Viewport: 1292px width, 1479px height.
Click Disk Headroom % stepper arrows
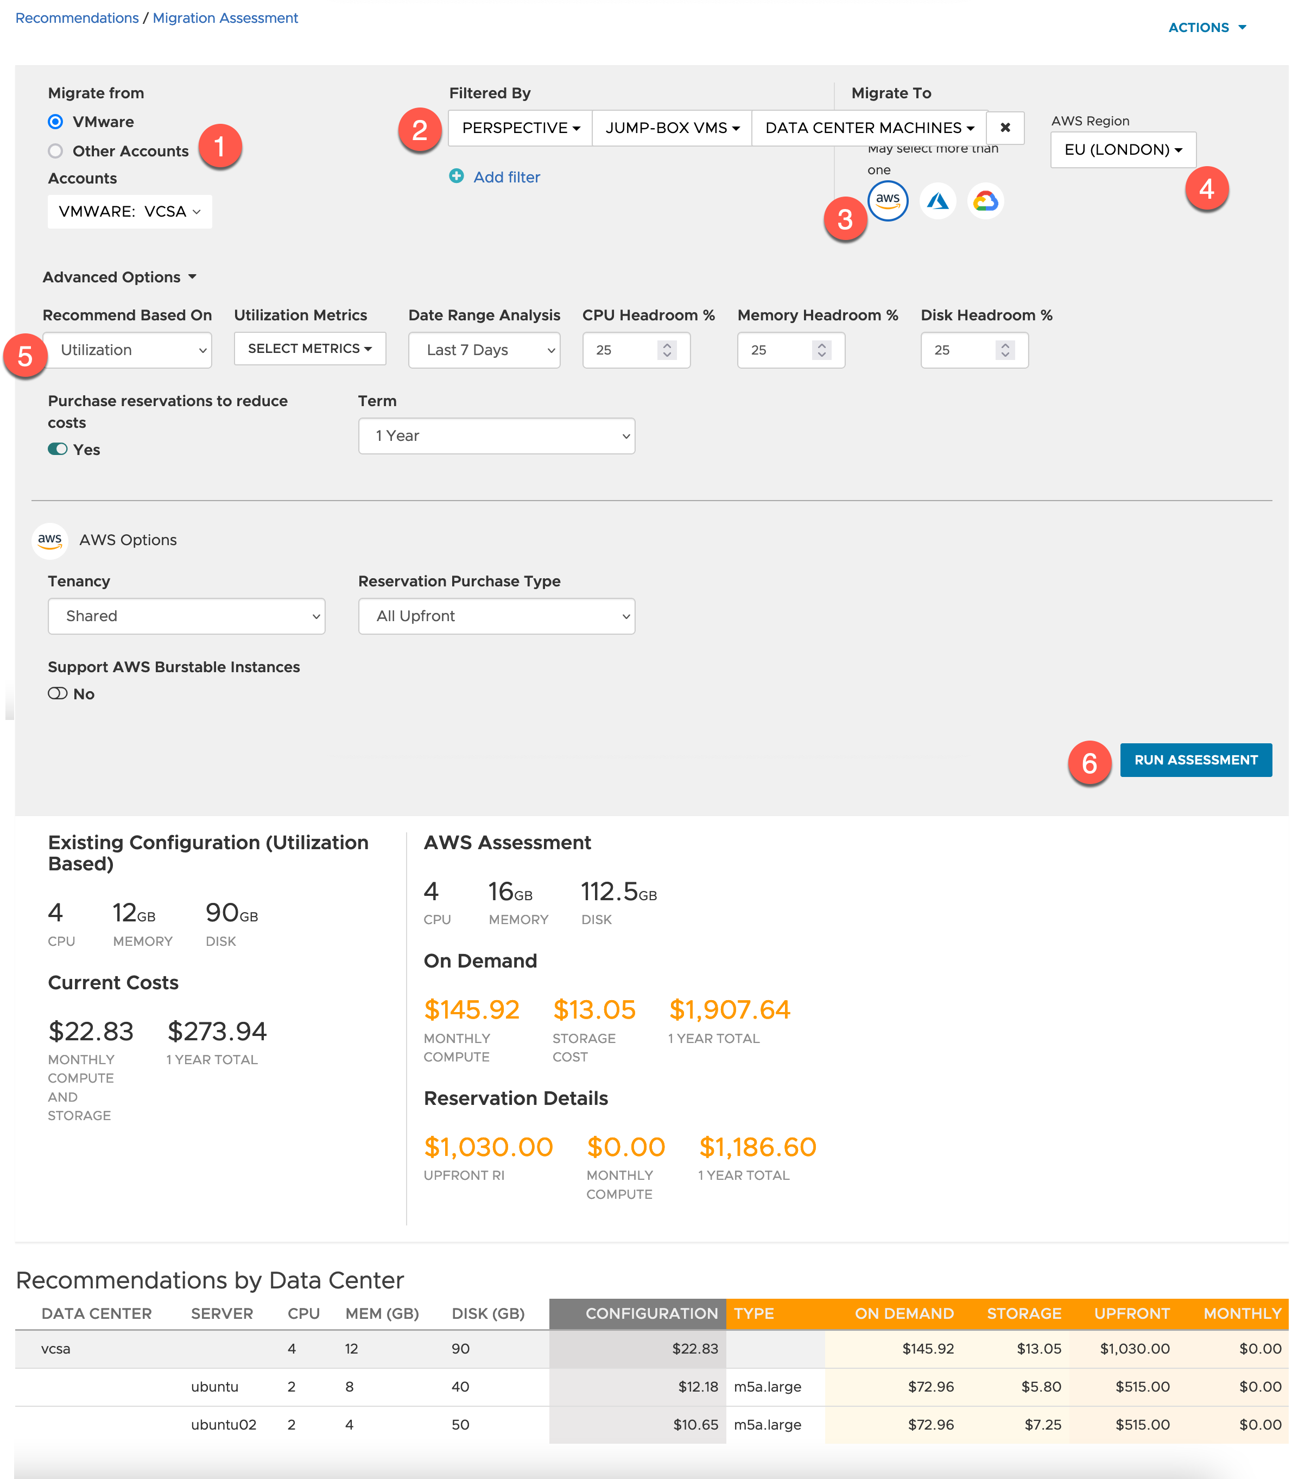pyautogui.click(x=1005, y=350)
